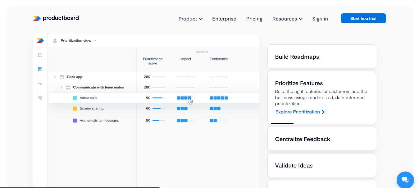
Task: Open the Product menu in the navigation
Action: [x=190, y=19]
